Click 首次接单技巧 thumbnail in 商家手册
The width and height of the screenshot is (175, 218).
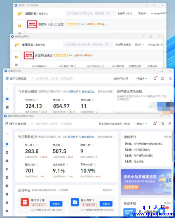[129, 212]
